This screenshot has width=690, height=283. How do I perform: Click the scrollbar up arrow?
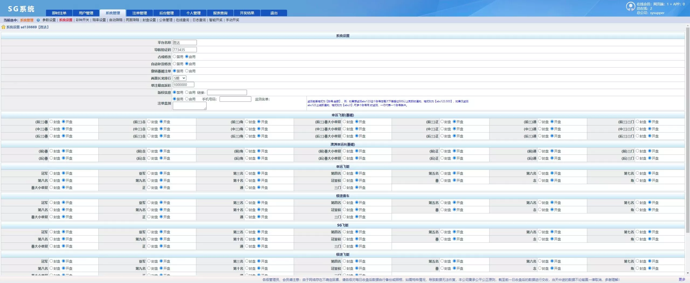tap(688, 26)
